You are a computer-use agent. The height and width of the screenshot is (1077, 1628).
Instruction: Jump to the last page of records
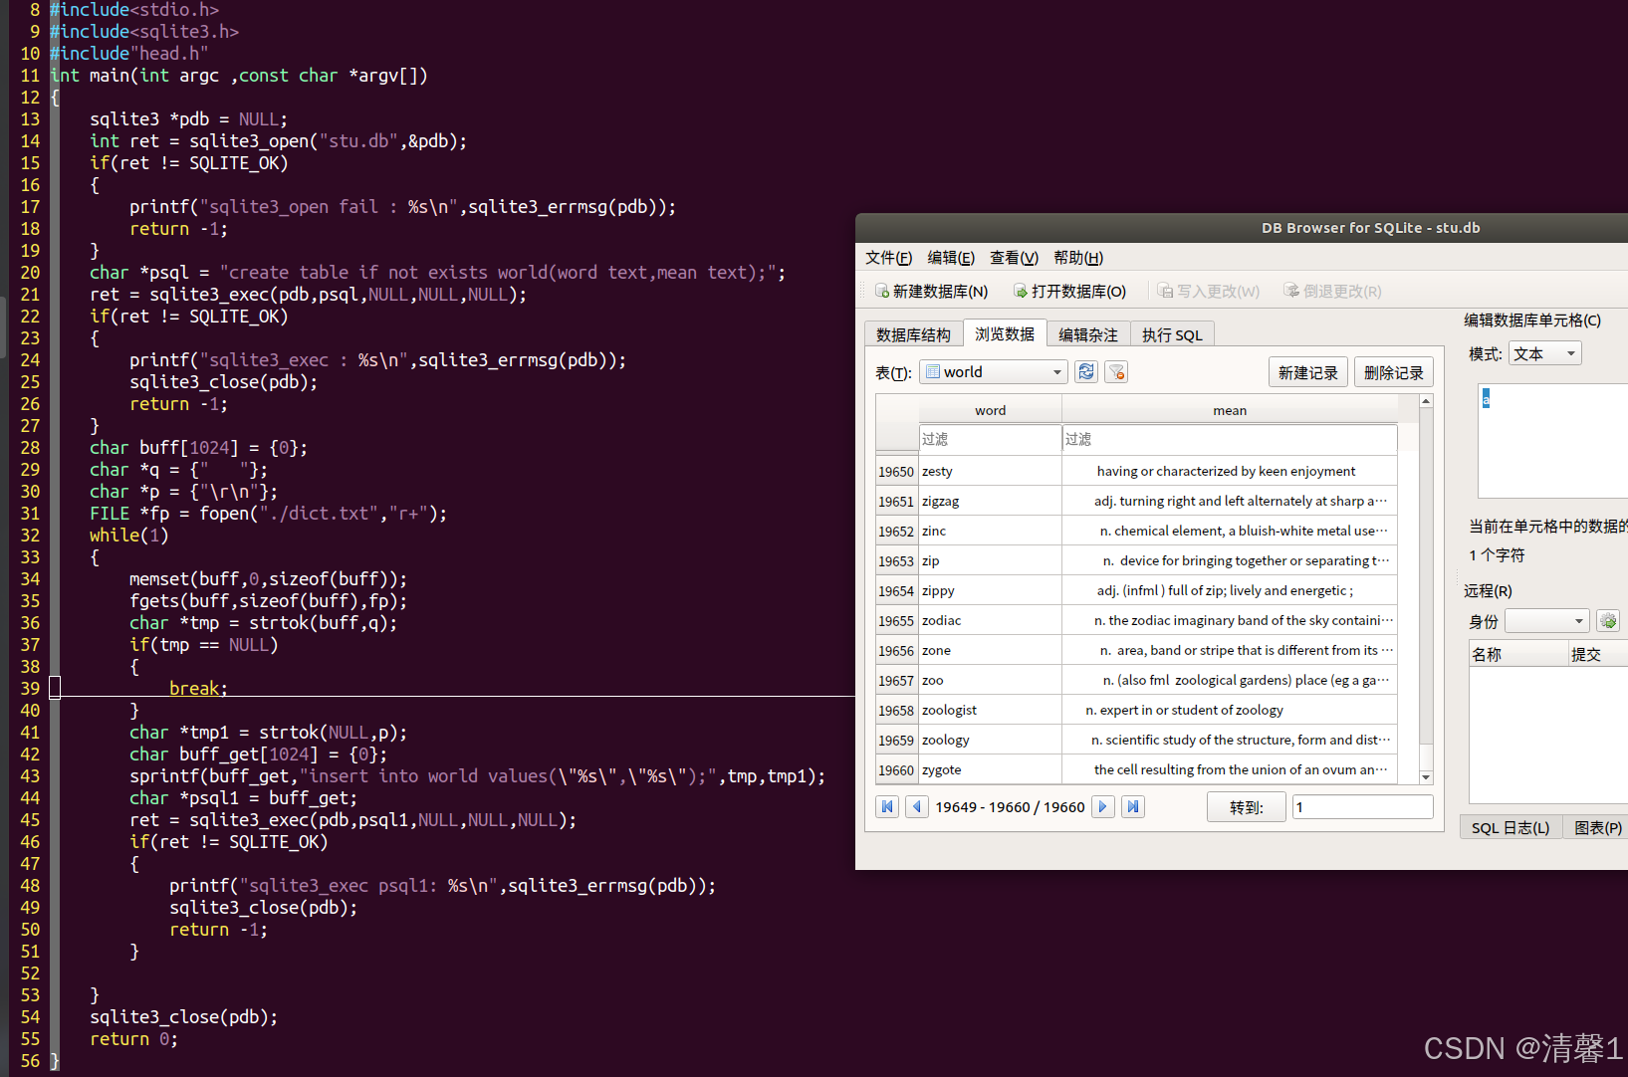click(x=1132, y=806)
